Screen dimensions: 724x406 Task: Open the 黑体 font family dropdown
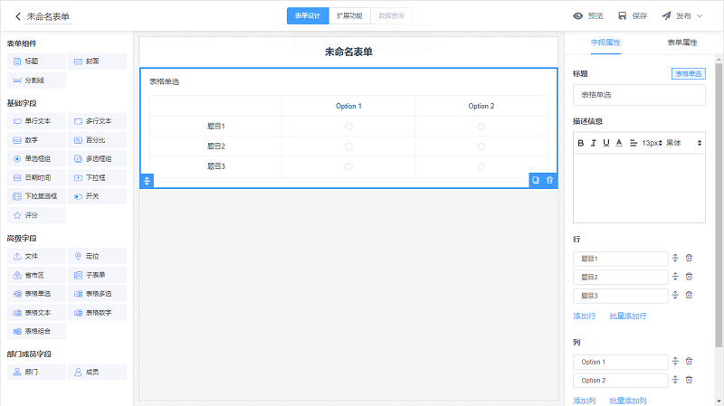pyautogui.click(x=684, y=143)
